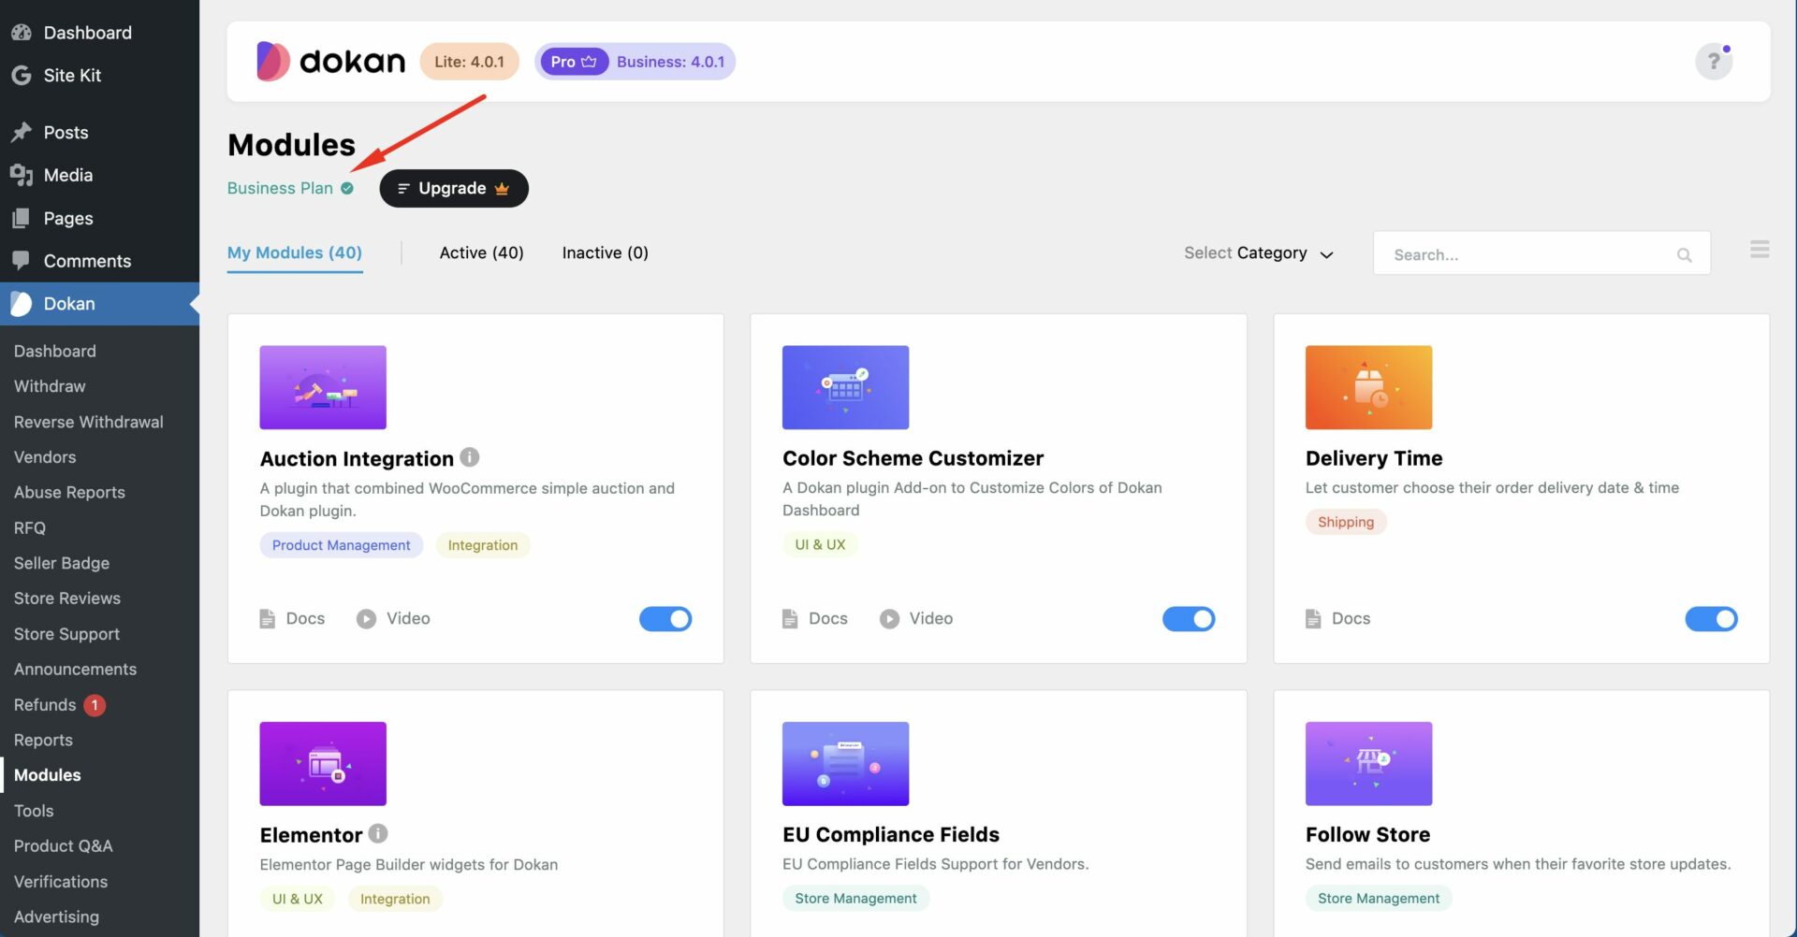1797x937 pixels.
Task: Open Delivery Time module thumbnail
Action: click(x=1368, y=387)
